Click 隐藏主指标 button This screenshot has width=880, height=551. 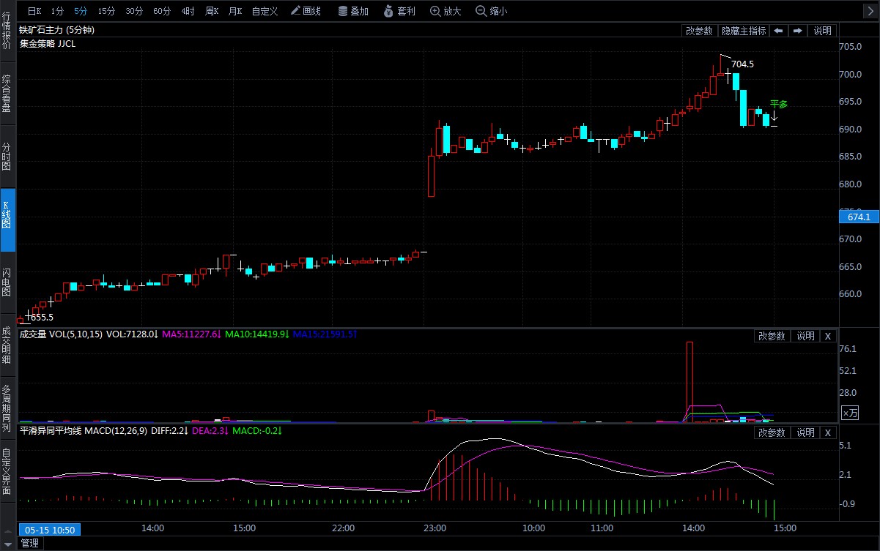(744, 31)
